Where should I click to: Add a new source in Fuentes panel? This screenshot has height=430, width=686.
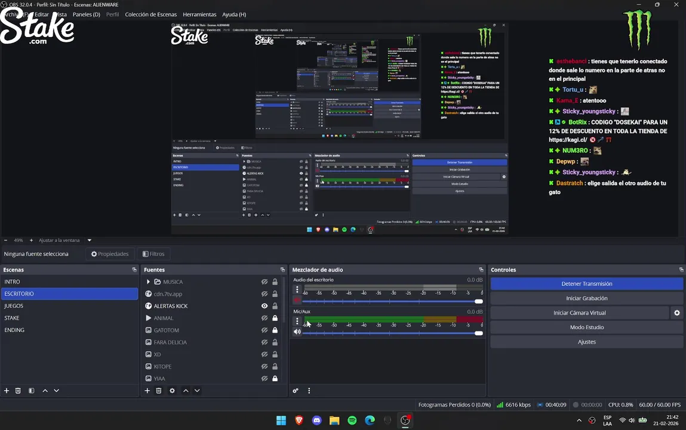pos(147,391)
